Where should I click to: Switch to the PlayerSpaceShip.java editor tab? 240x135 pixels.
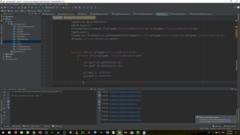click(x=178, y=14)
